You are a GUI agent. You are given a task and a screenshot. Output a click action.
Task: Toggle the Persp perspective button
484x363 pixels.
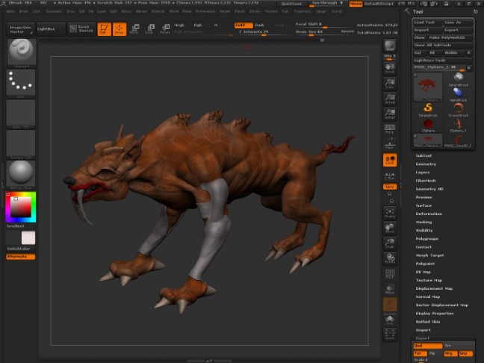point(390,129)
